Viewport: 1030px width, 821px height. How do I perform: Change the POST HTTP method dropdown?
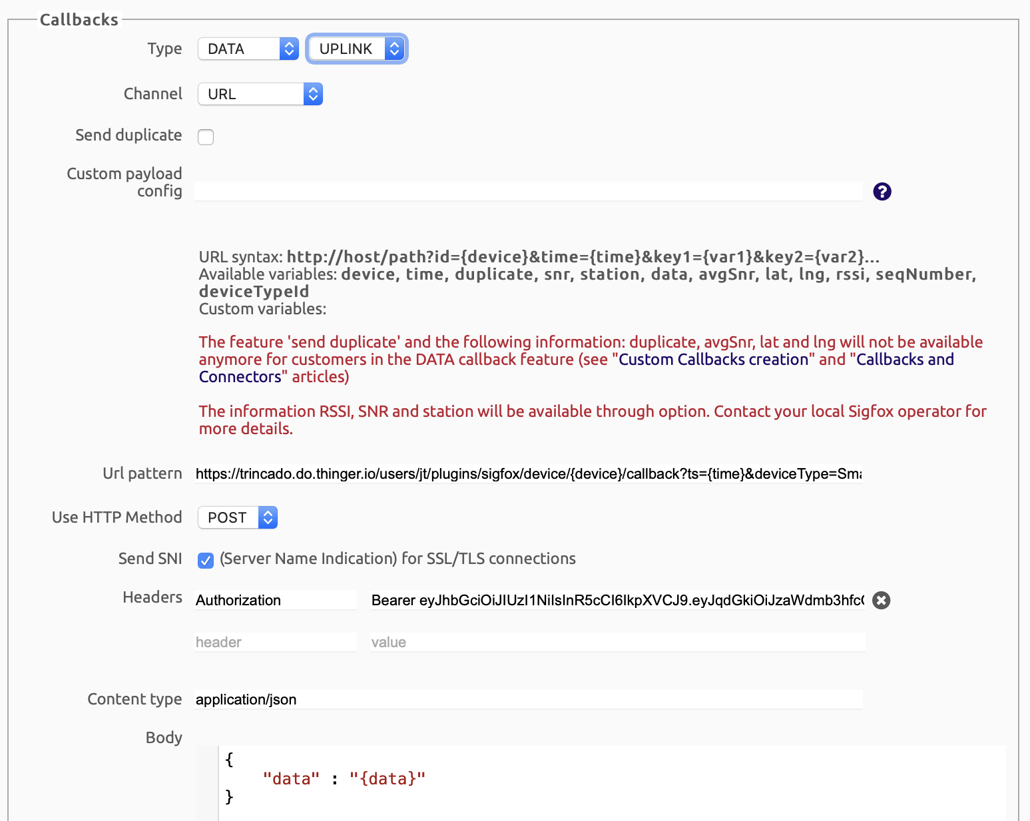tap(237, 518)
